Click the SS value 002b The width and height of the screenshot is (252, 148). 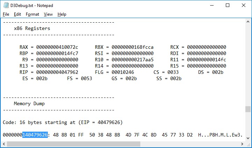click(x=176, y=78)
